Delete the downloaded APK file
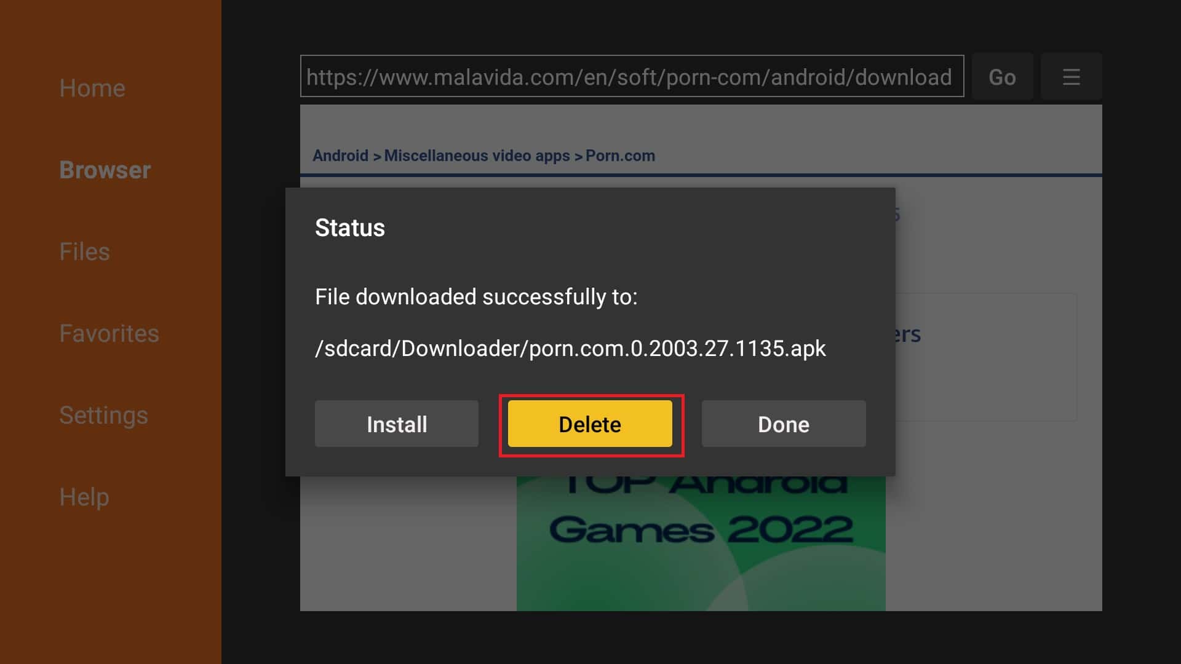 point(590,424)
